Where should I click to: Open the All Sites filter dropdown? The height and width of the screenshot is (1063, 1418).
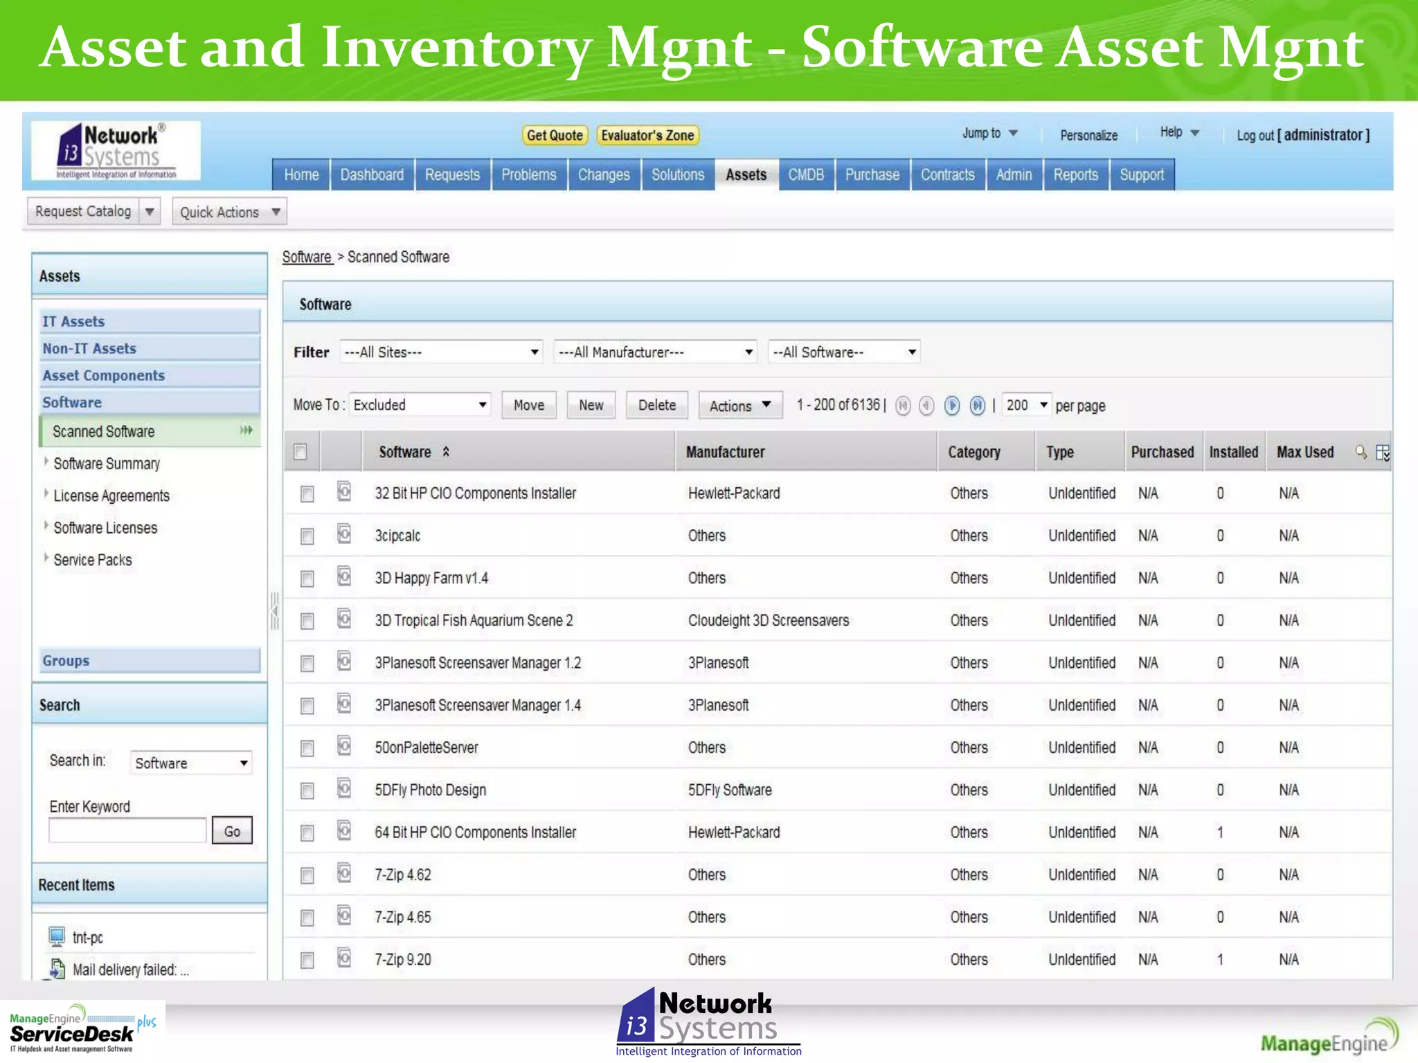point(441,352)
